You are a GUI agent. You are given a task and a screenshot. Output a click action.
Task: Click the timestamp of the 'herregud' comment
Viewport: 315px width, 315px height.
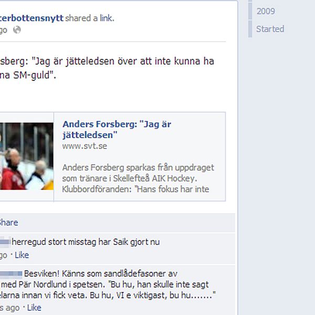point(4,255)
